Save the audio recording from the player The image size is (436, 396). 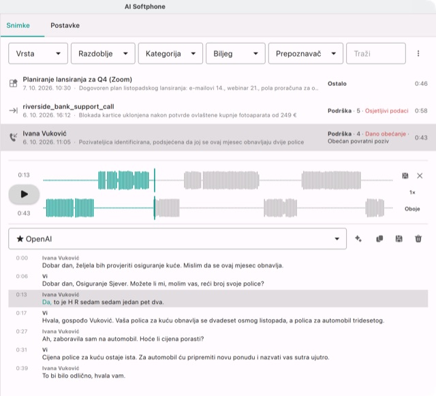[405, 176]
